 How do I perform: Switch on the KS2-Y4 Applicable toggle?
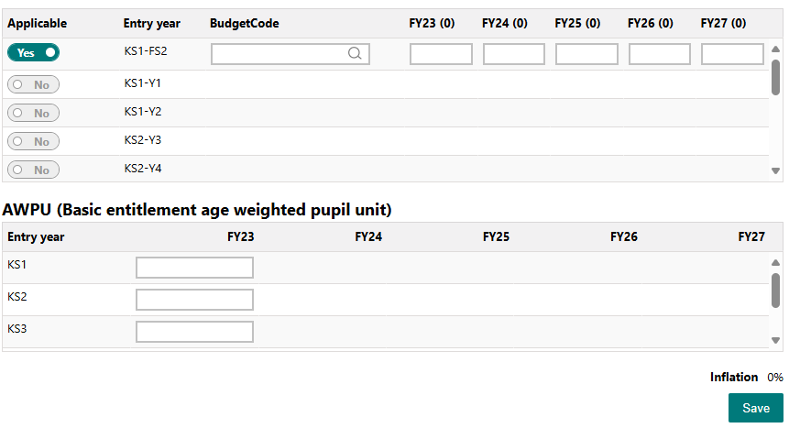point(33,170)
